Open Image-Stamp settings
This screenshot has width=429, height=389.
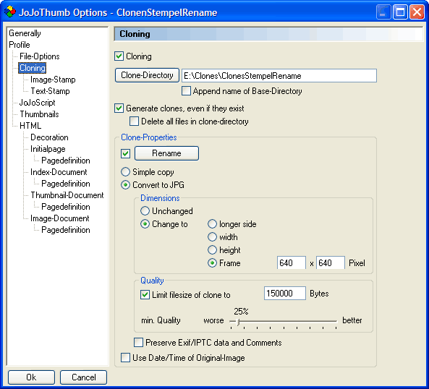pyautogui.click(x=53, y=80)
